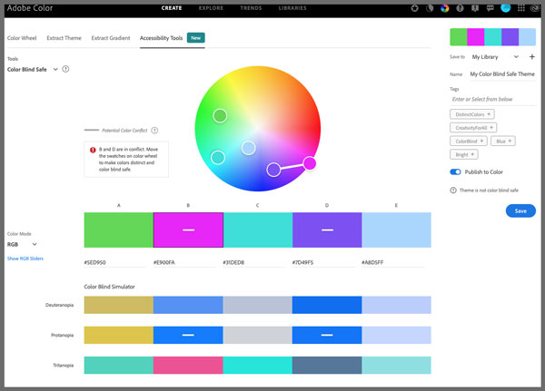Image resolution: width=545 pixels, height=391 pixels.
Task: Select green swatch A
Action: click(x=118, y=230)
